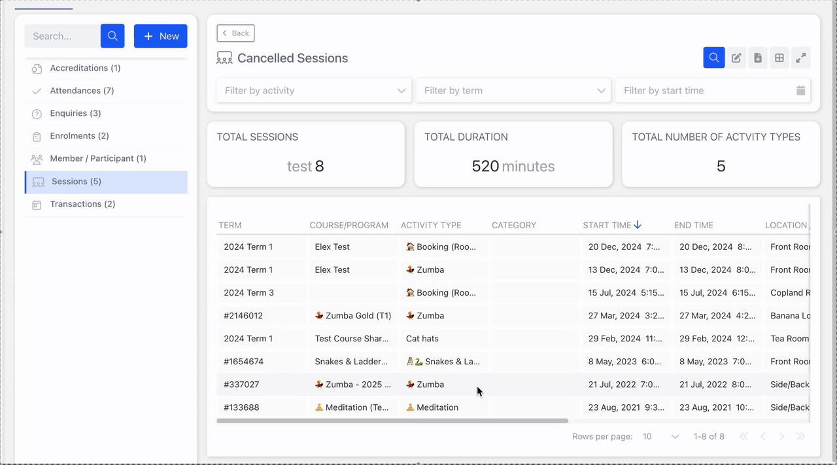
Task: Select the '#2146012' term cell
Action: point(261,316)
